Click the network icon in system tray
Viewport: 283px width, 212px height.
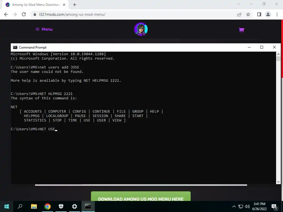click(x=241, y=206)
